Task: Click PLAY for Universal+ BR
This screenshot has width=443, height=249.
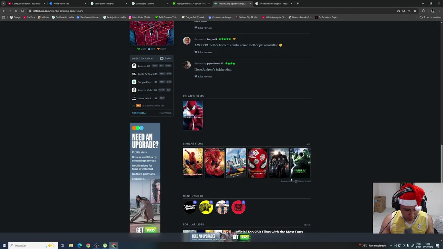Action: (x=162, y=98)
